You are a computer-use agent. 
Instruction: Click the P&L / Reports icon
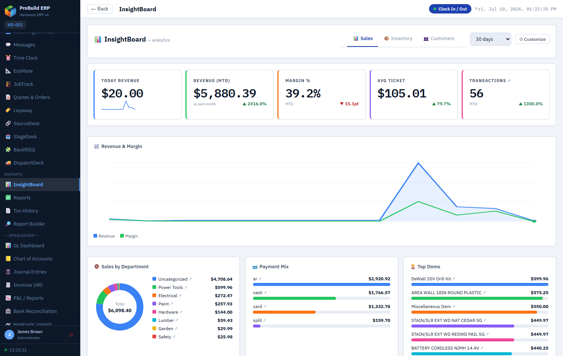(8, 298)
